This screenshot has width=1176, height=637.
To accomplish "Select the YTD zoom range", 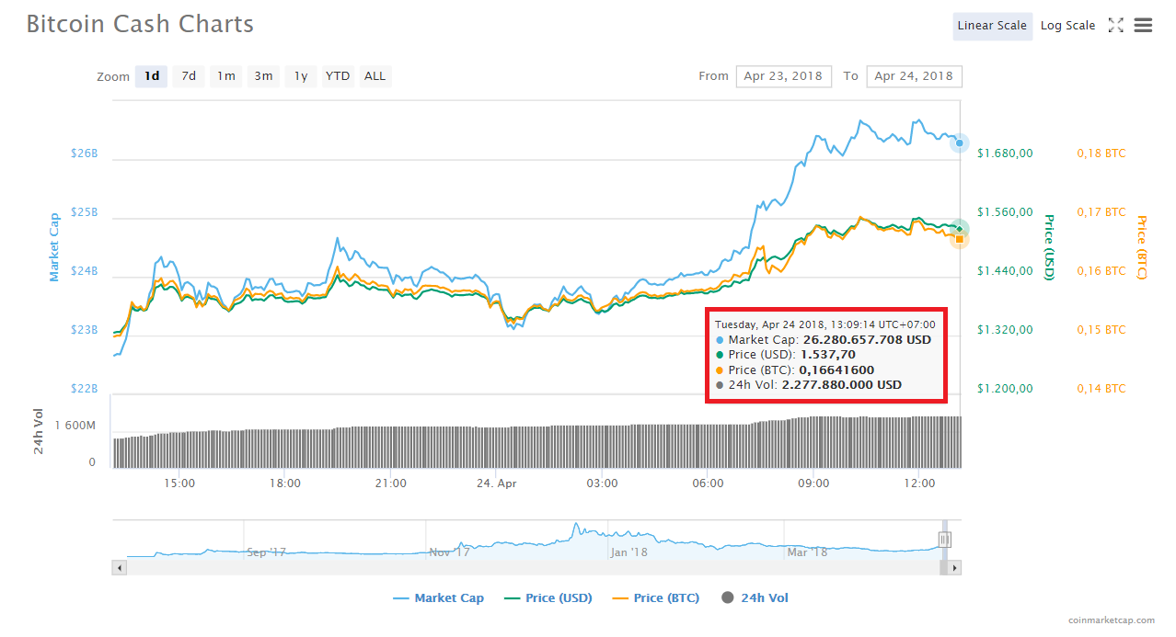I will (338, 76).
